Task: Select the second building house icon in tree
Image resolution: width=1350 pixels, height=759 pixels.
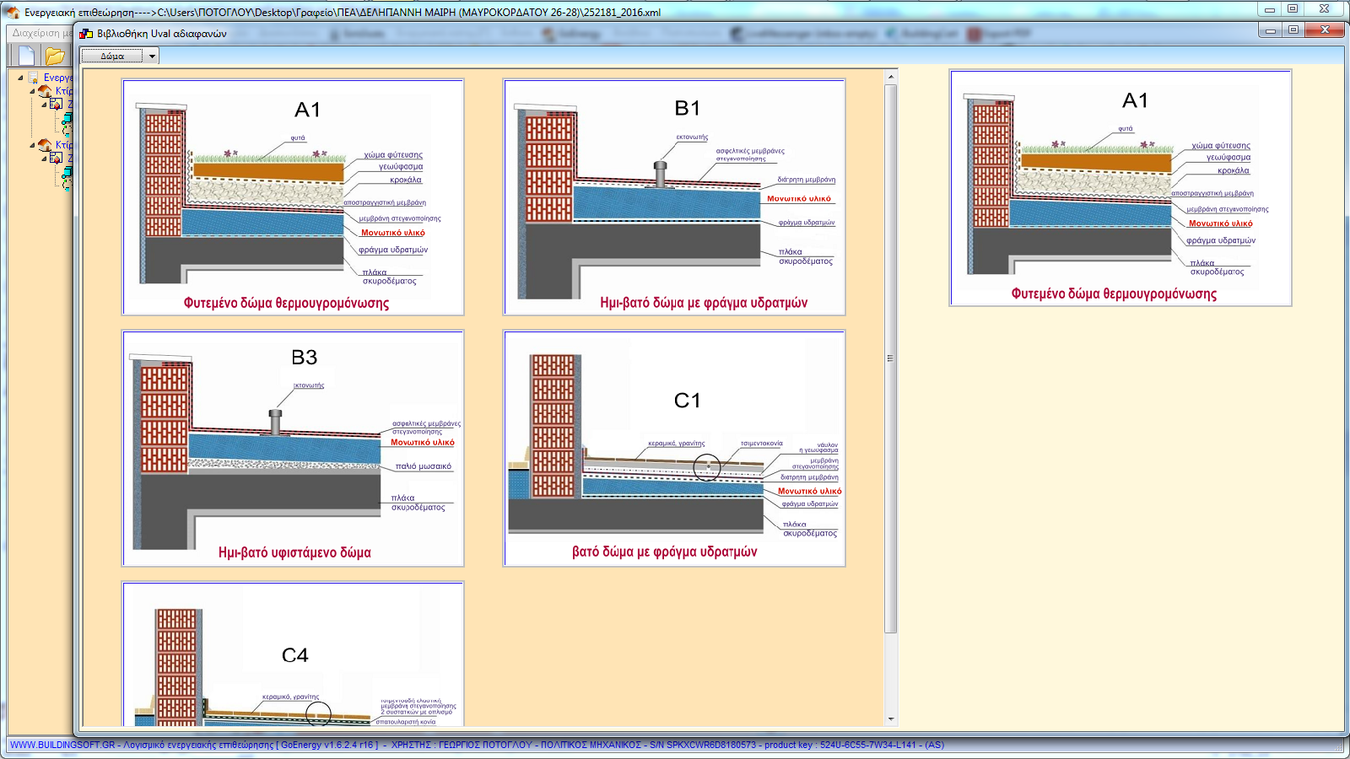Action: point(45,145)
